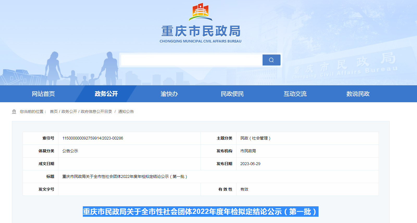The width and height of the screenshot is (417, 223).
Task: Click the 重庆市民政局 site title heading
Action: [x=201, y=31]
